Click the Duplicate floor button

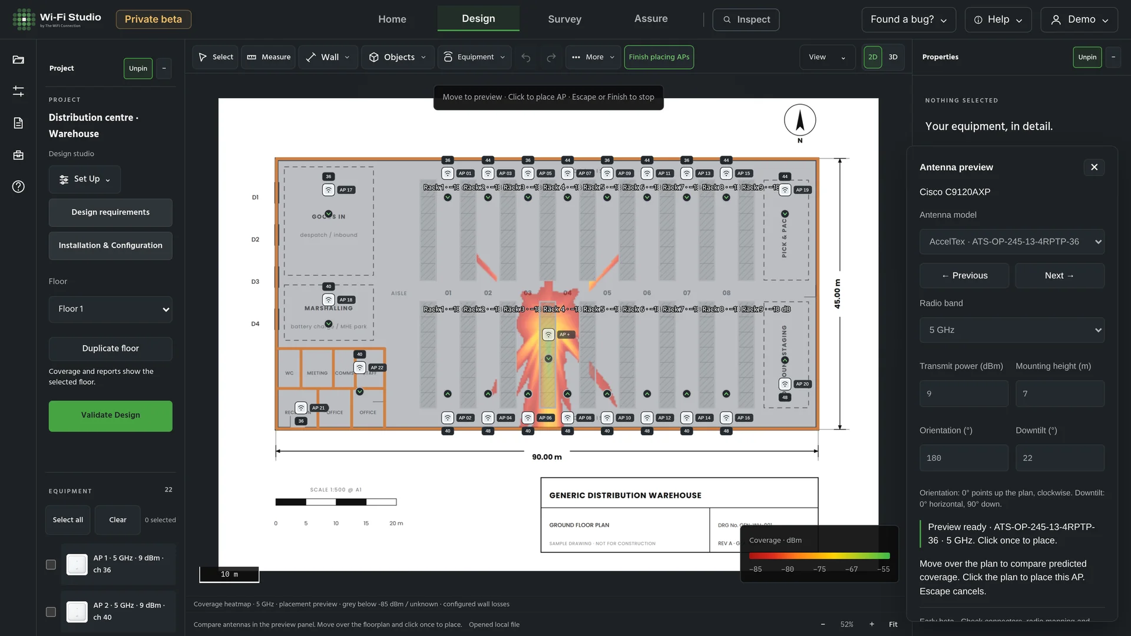pos(110,349)
